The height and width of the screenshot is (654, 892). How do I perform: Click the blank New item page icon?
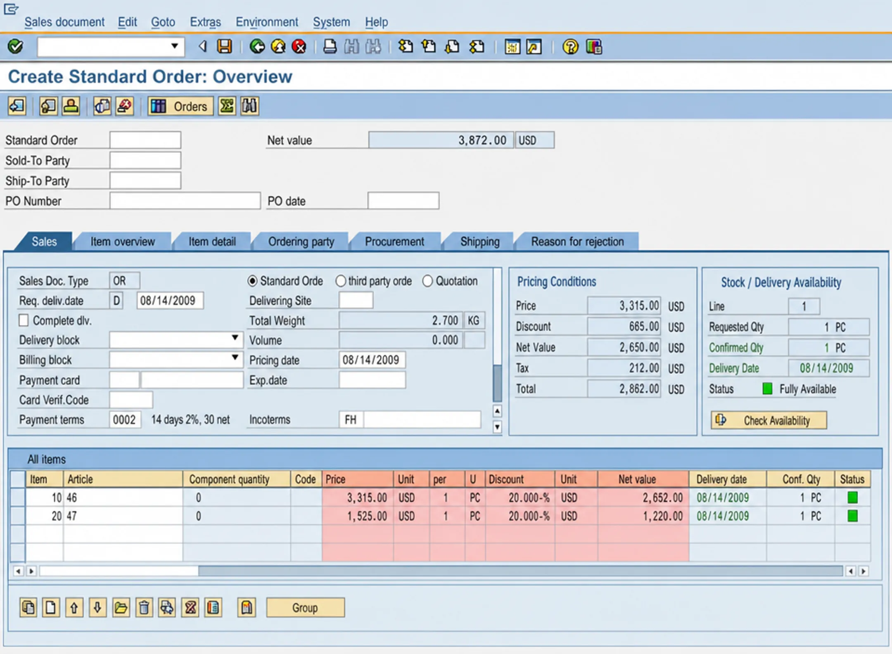(x=51, y=607)
